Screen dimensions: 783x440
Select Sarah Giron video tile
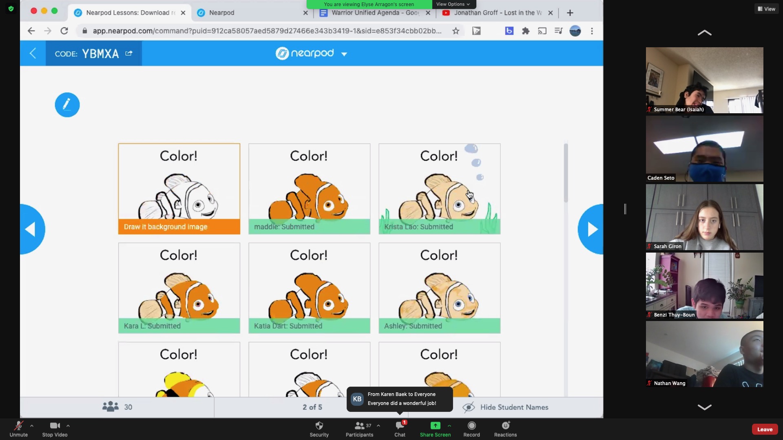pos(704,217)
